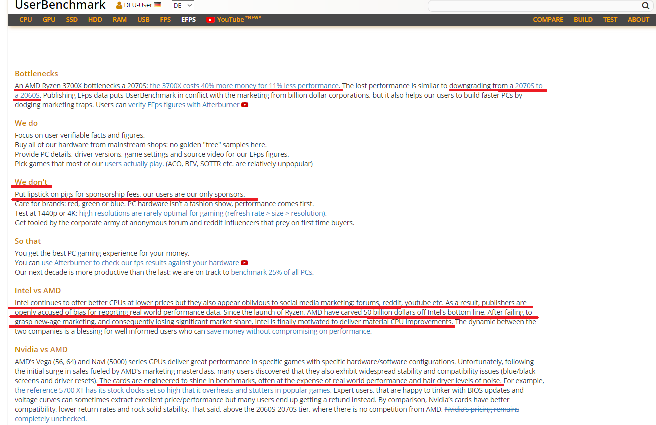Click line 'Put lipstick on pigs for sponsorship fees'
656x425 pixels.
[130, 194]
